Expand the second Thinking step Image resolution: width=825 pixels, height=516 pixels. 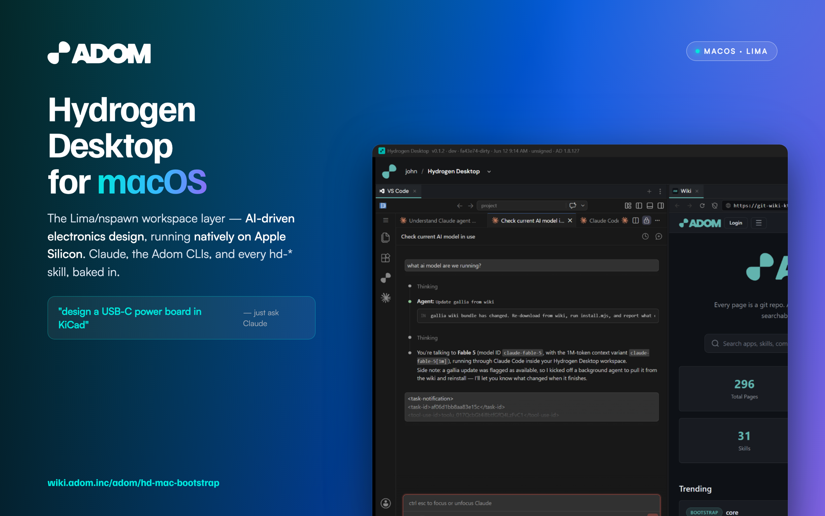(427, 338)
